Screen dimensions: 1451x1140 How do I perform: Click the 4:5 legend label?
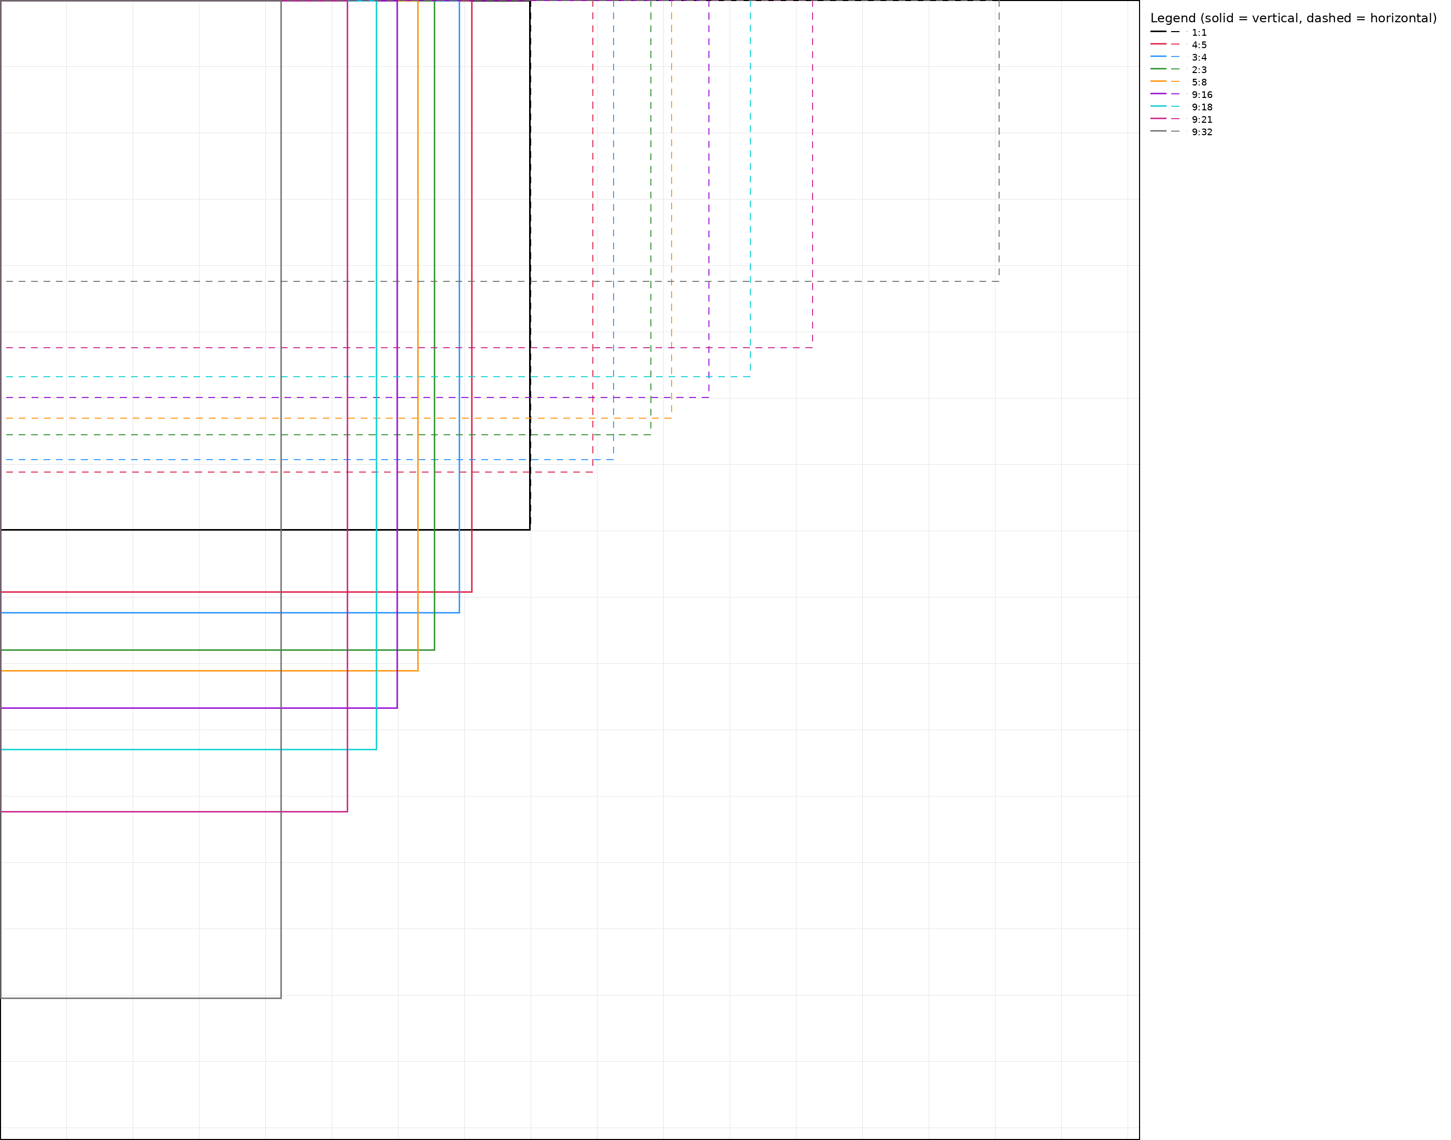coord(1199,46)
